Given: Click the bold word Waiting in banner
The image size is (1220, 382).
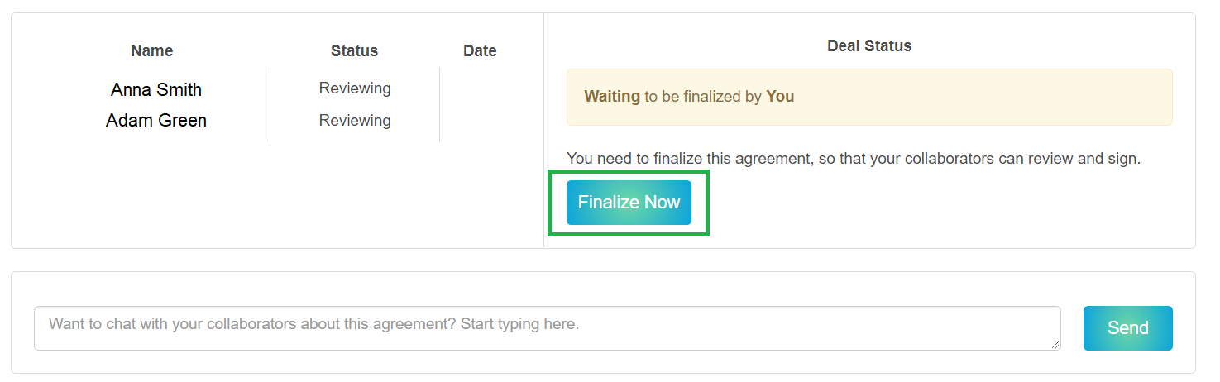Looking at the screenshot, I should (612, 97).
